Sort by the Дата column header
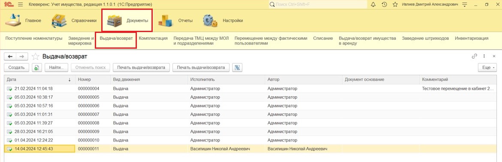Image resolution: width=502 pixels, height=162 pixels. pos(39,80)
